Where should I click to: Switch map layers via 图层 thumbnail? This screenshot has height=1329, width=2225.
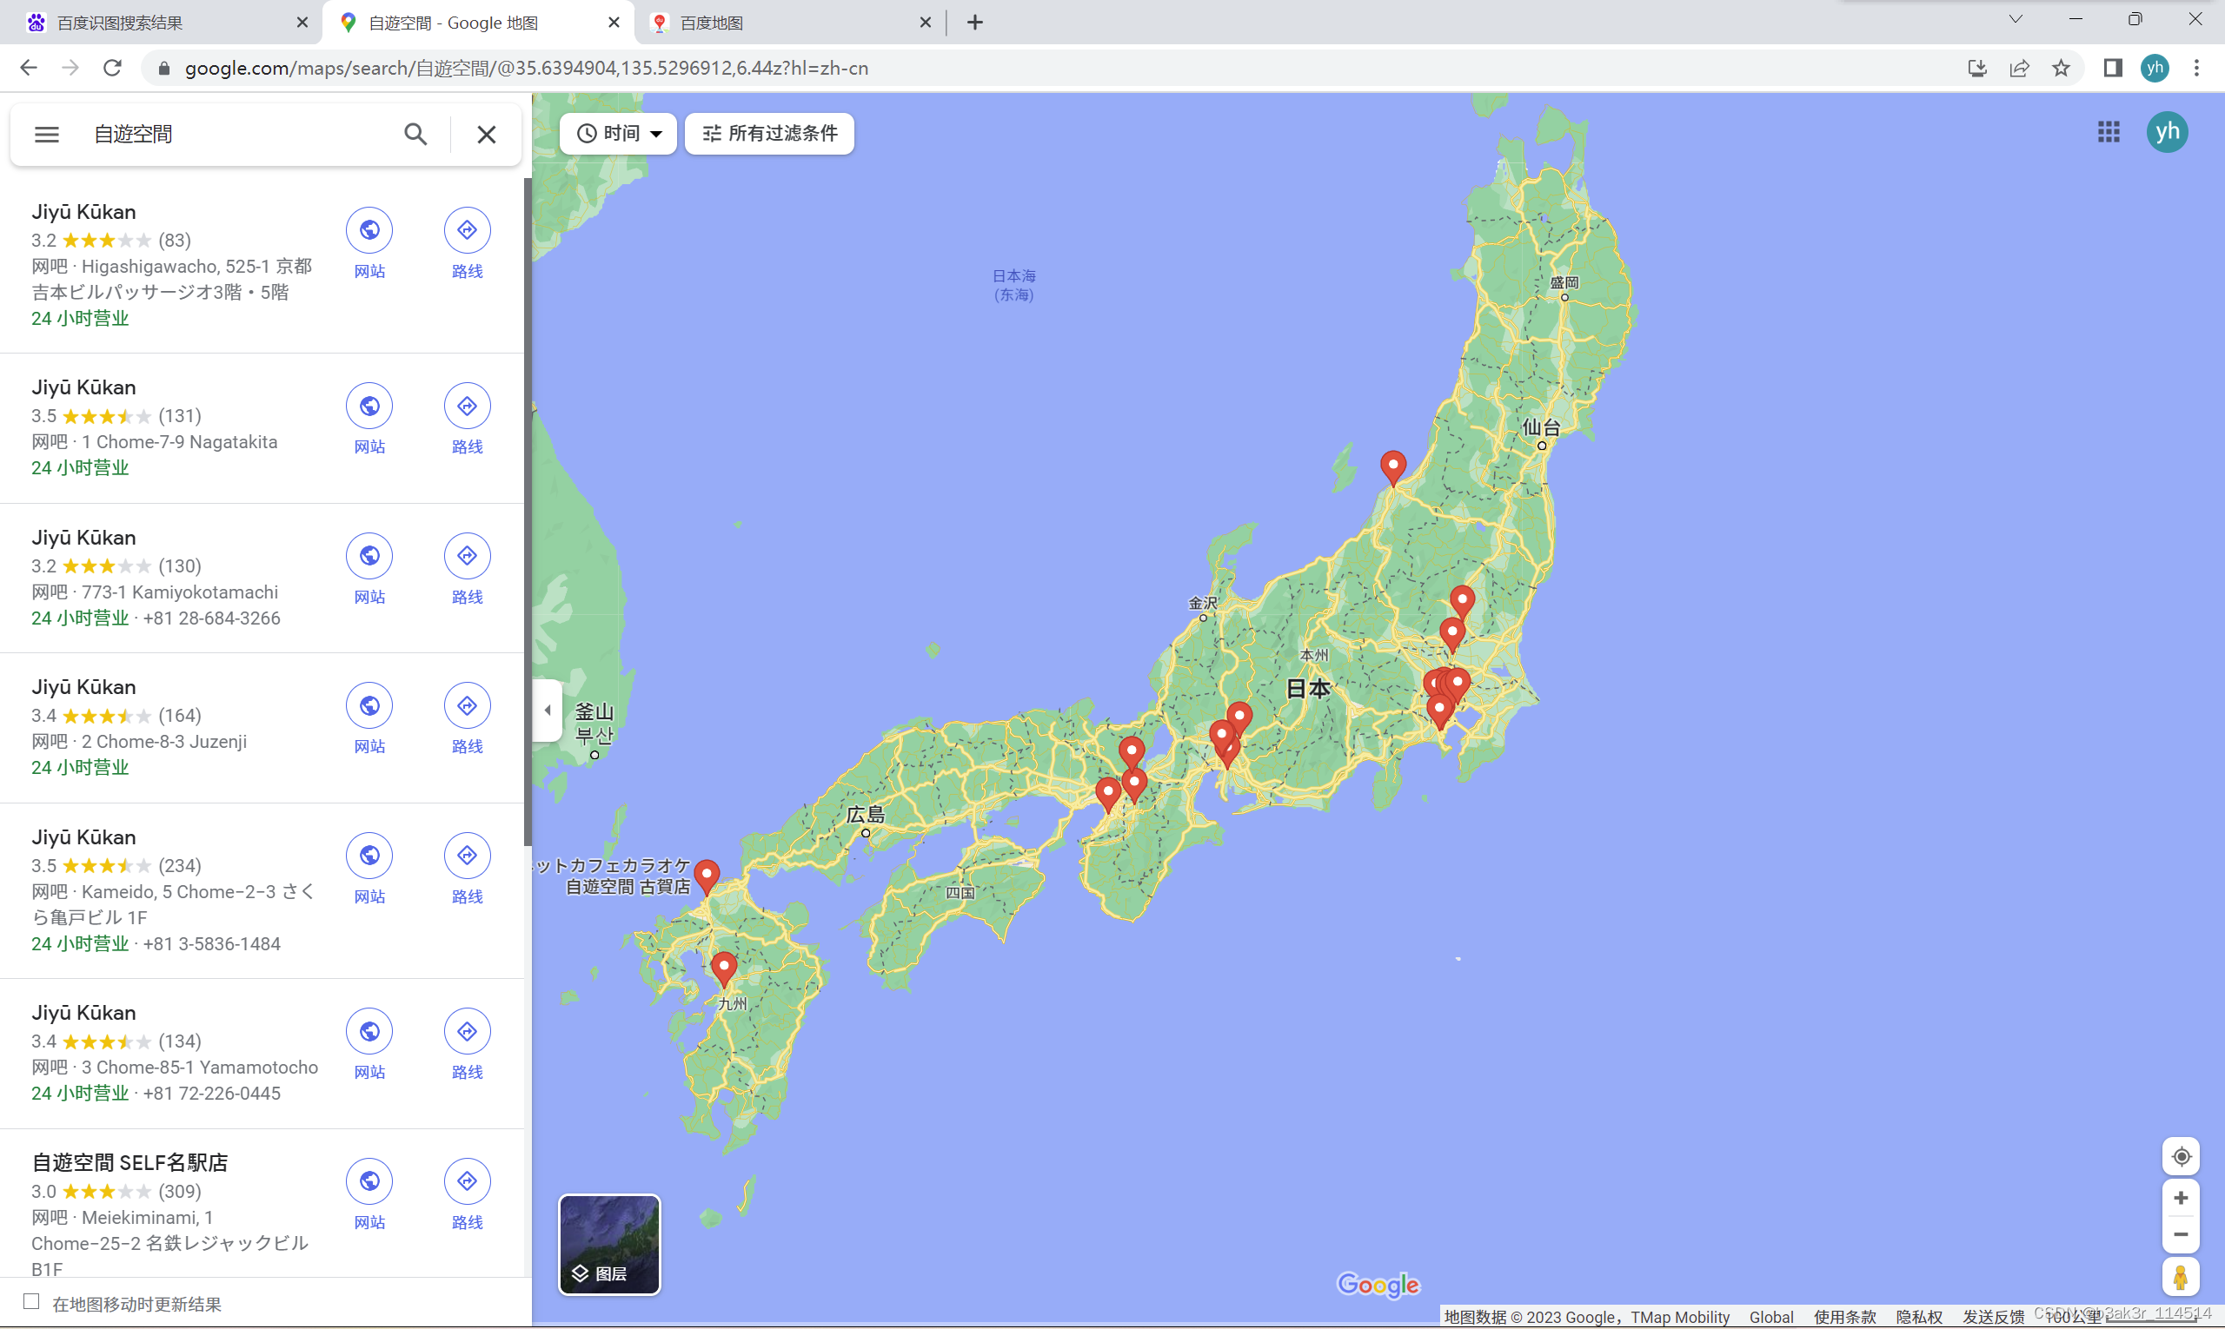pos(609,1245)
